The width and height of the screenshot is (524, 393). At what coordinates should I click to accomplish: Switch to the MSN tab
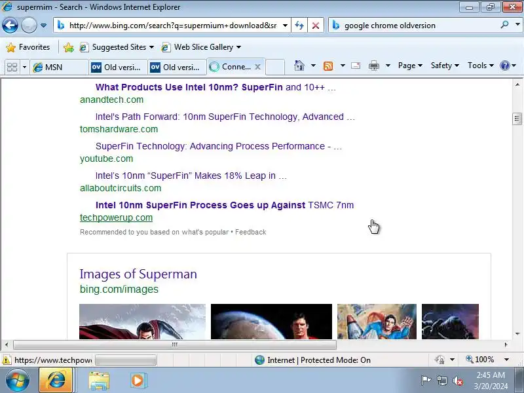tap(59, 67)
